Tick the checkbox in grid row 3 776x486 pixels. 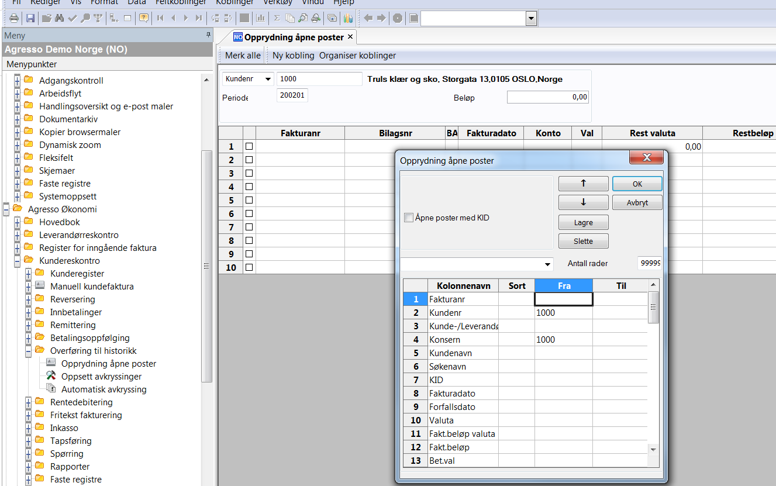point(249,173)
